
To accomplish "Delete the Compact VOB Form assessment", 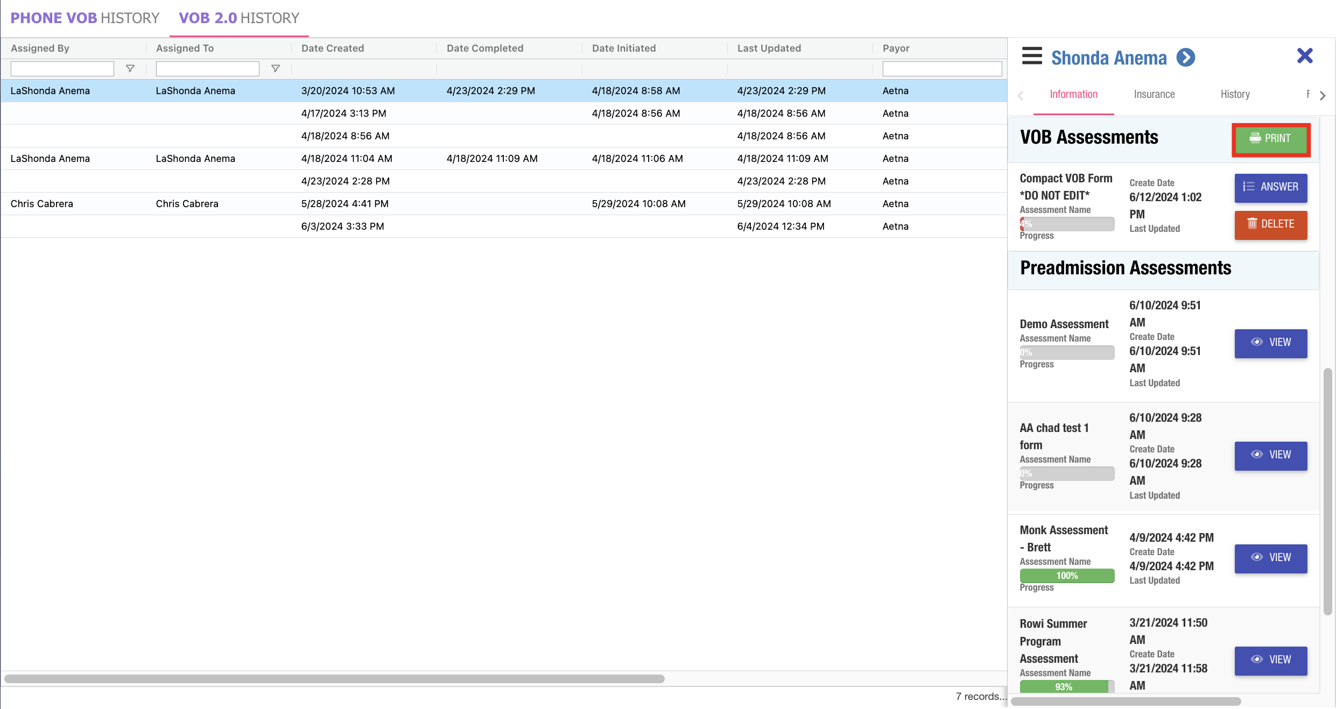I will point(1270,224).
